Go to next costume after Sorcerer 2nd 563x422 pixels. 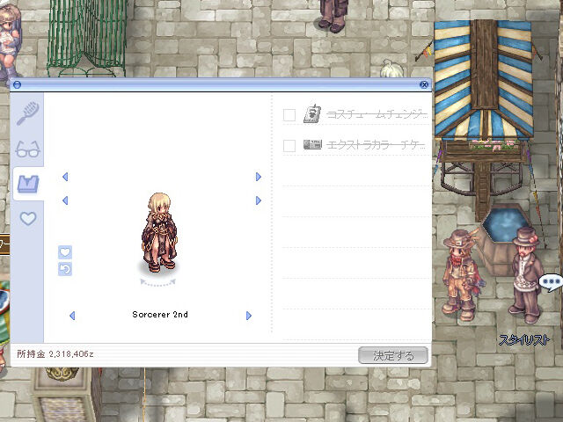(x=249, y=316)
